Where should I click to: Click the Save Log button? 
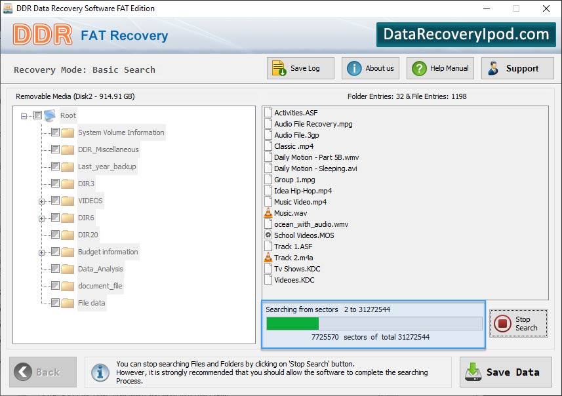[300, 68]
